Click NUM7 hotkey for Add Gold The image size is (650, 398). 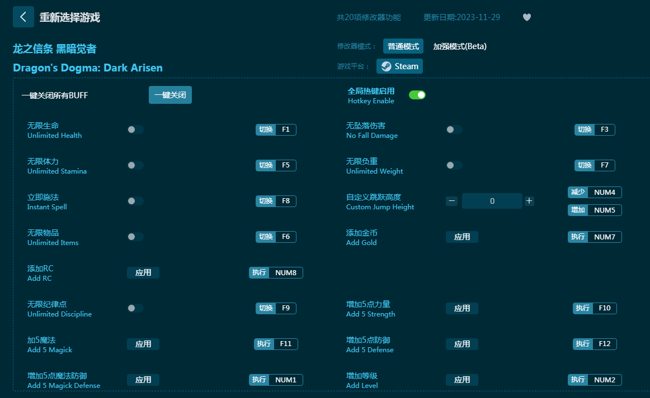595,237
